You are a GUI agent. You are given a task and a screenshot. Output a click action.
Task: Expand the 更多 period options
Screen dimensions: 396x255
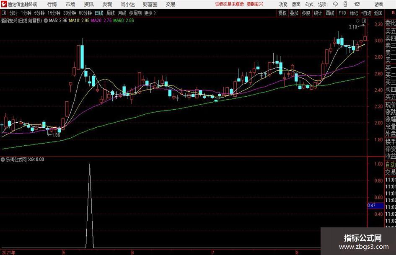pos(150,13)
